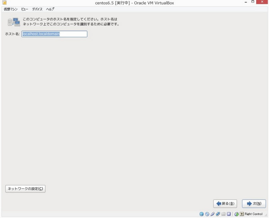Click the ネットワークの設定(C) button
Viewport: 269px width, 218px height.
[x=25, y=189]
